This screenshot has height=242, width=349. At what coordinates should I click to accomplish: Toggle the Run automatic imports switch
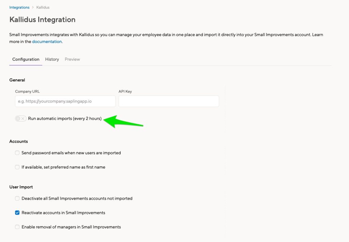[x=20, y=119]
